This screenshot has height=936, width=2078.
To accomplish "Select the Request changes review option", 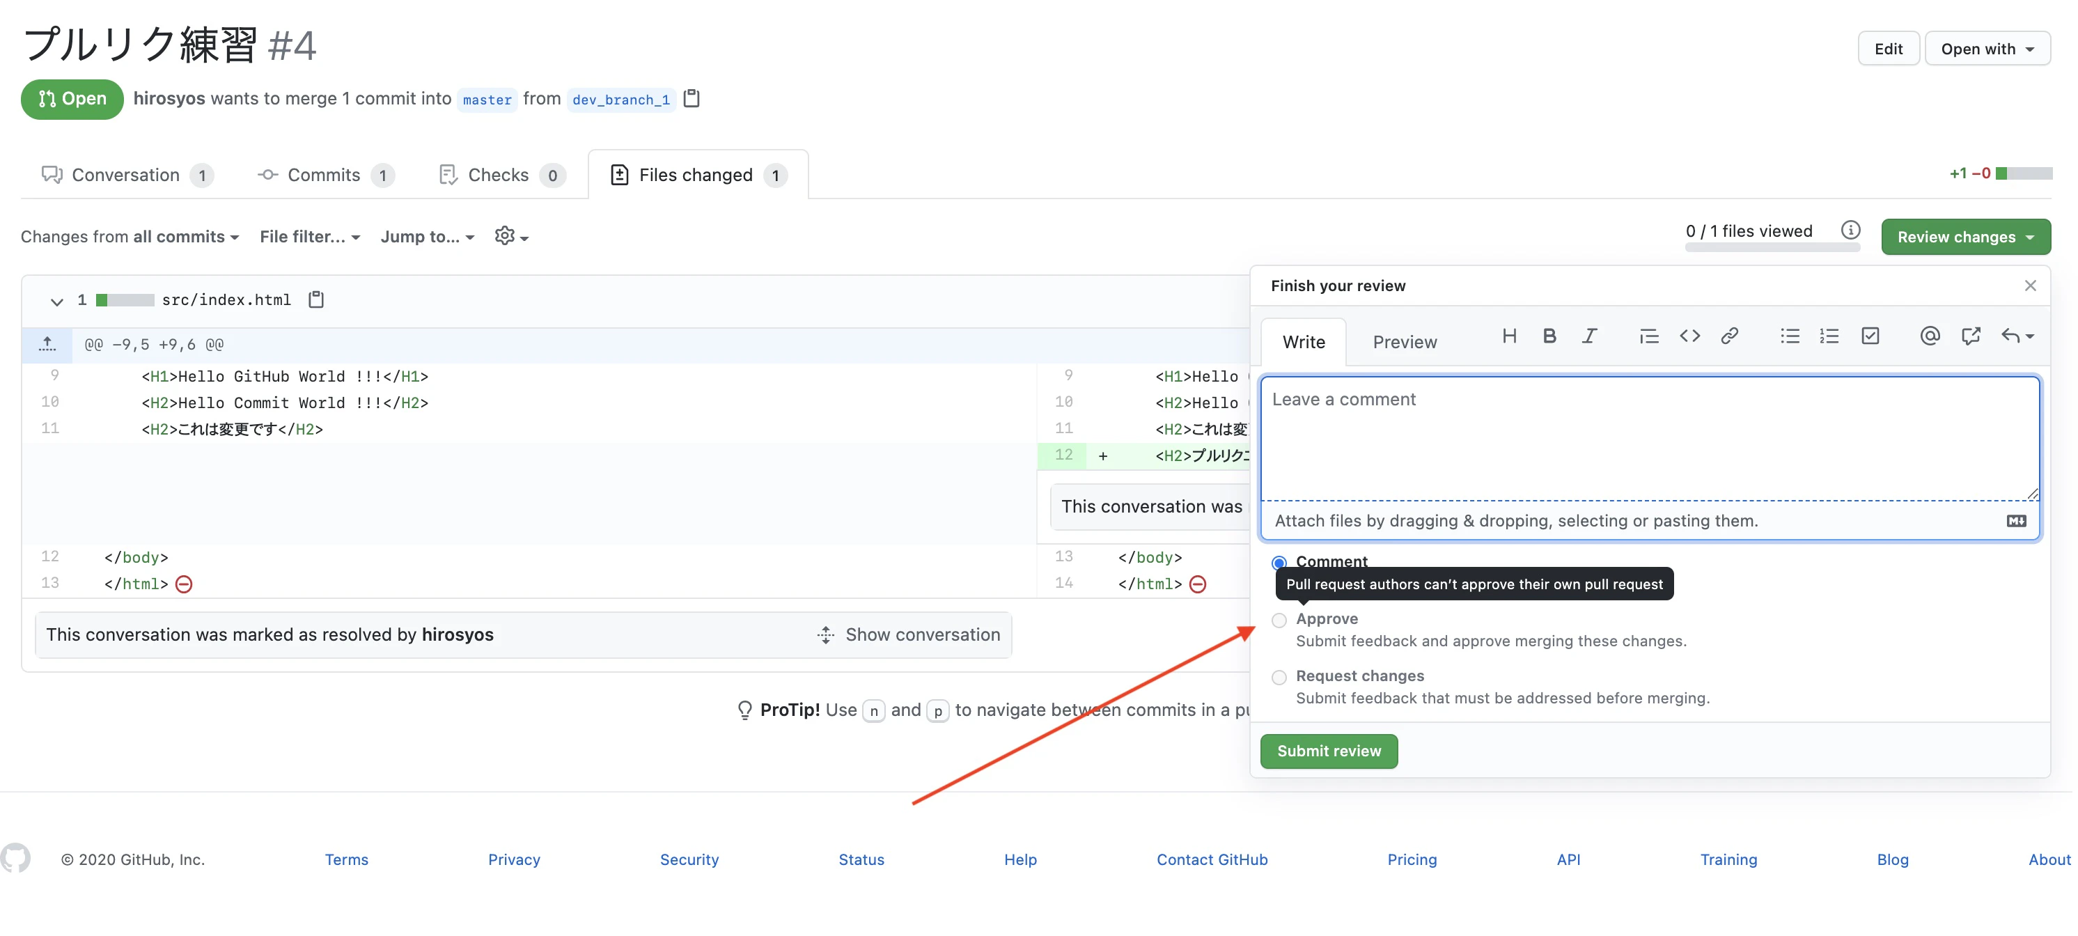I will point(1279,678).
